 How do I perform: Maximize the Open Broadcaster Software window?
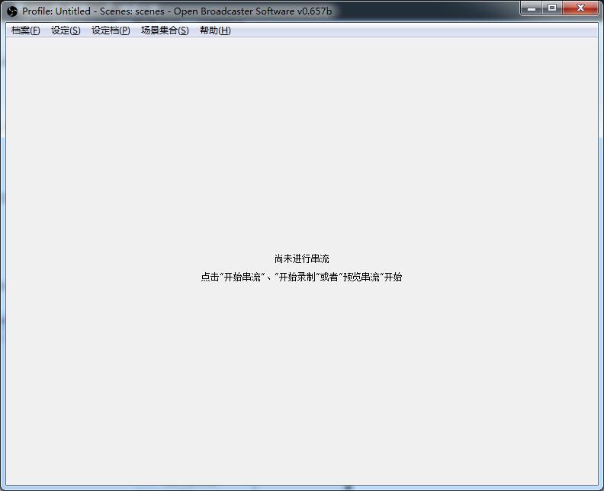pos(552,8)
